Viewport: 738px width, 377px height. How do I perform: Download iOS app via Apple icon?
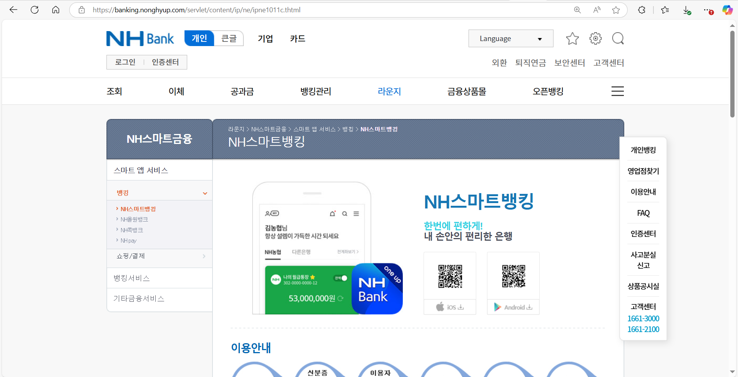tap(450, 307)
